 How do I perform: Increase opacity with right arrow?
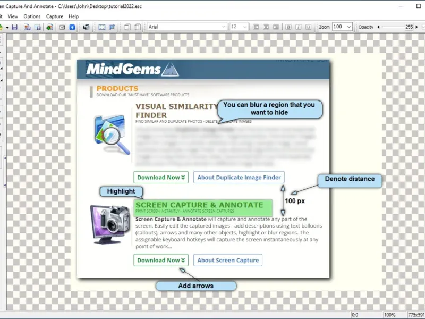click(416, 27)
